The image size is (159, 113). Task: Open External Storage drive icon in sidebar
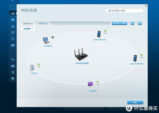(x=13, y=45)
